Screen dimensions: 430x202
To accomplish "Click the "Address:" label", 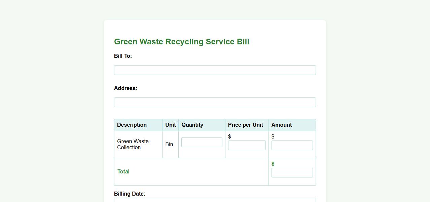I will 126,88.
